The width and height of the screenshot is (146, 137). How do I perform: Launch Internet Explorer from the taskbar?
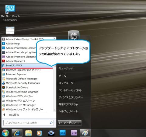(x=17, y=133)
